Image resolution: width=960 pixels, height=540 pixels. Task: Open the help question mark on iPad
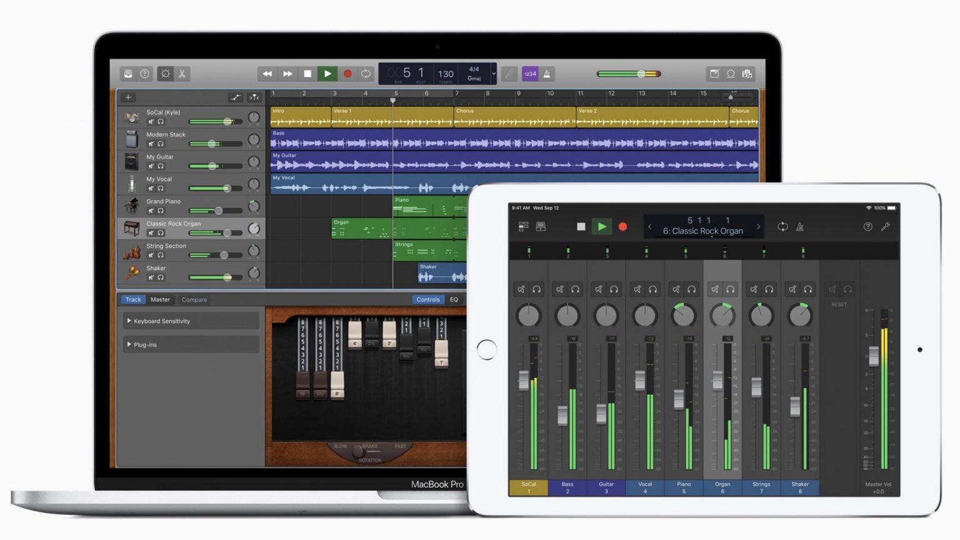coord(868,227)
